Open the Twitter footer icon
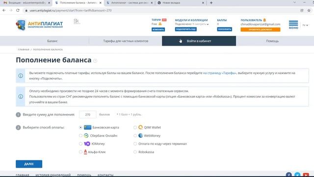The width and height of the screenshot is (314, 177). 297,175
